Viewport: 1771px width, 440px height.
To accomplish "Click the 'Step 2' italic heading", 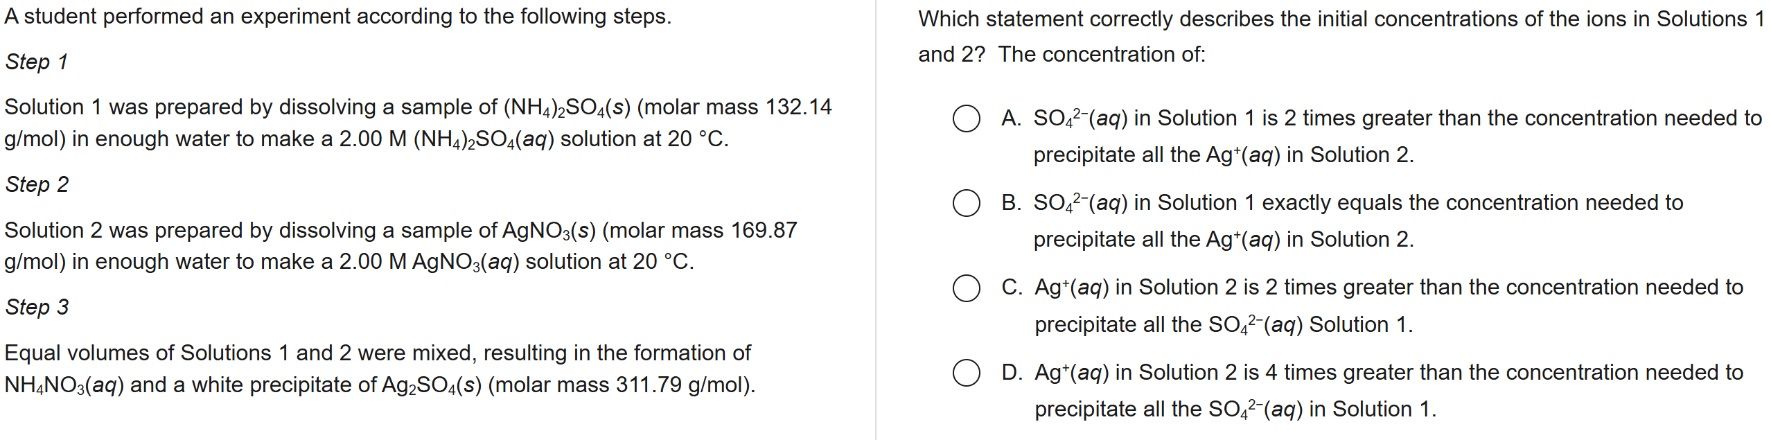I will pyautogui.click(x=37, y=184).
